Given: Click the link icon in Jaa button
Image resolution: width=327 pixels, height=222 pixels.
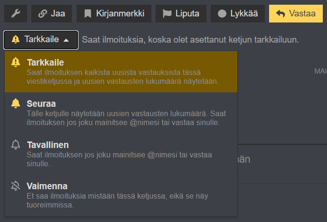Looking at the screenshot, I should coord(43,14).
